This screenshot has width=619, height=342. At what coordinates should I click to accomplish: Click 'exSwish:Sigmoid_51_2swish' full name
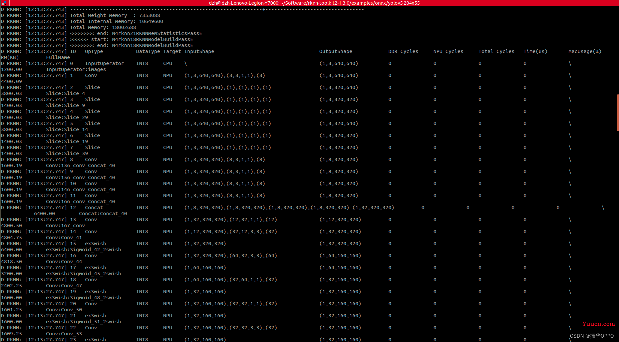(x=83, y=322)
